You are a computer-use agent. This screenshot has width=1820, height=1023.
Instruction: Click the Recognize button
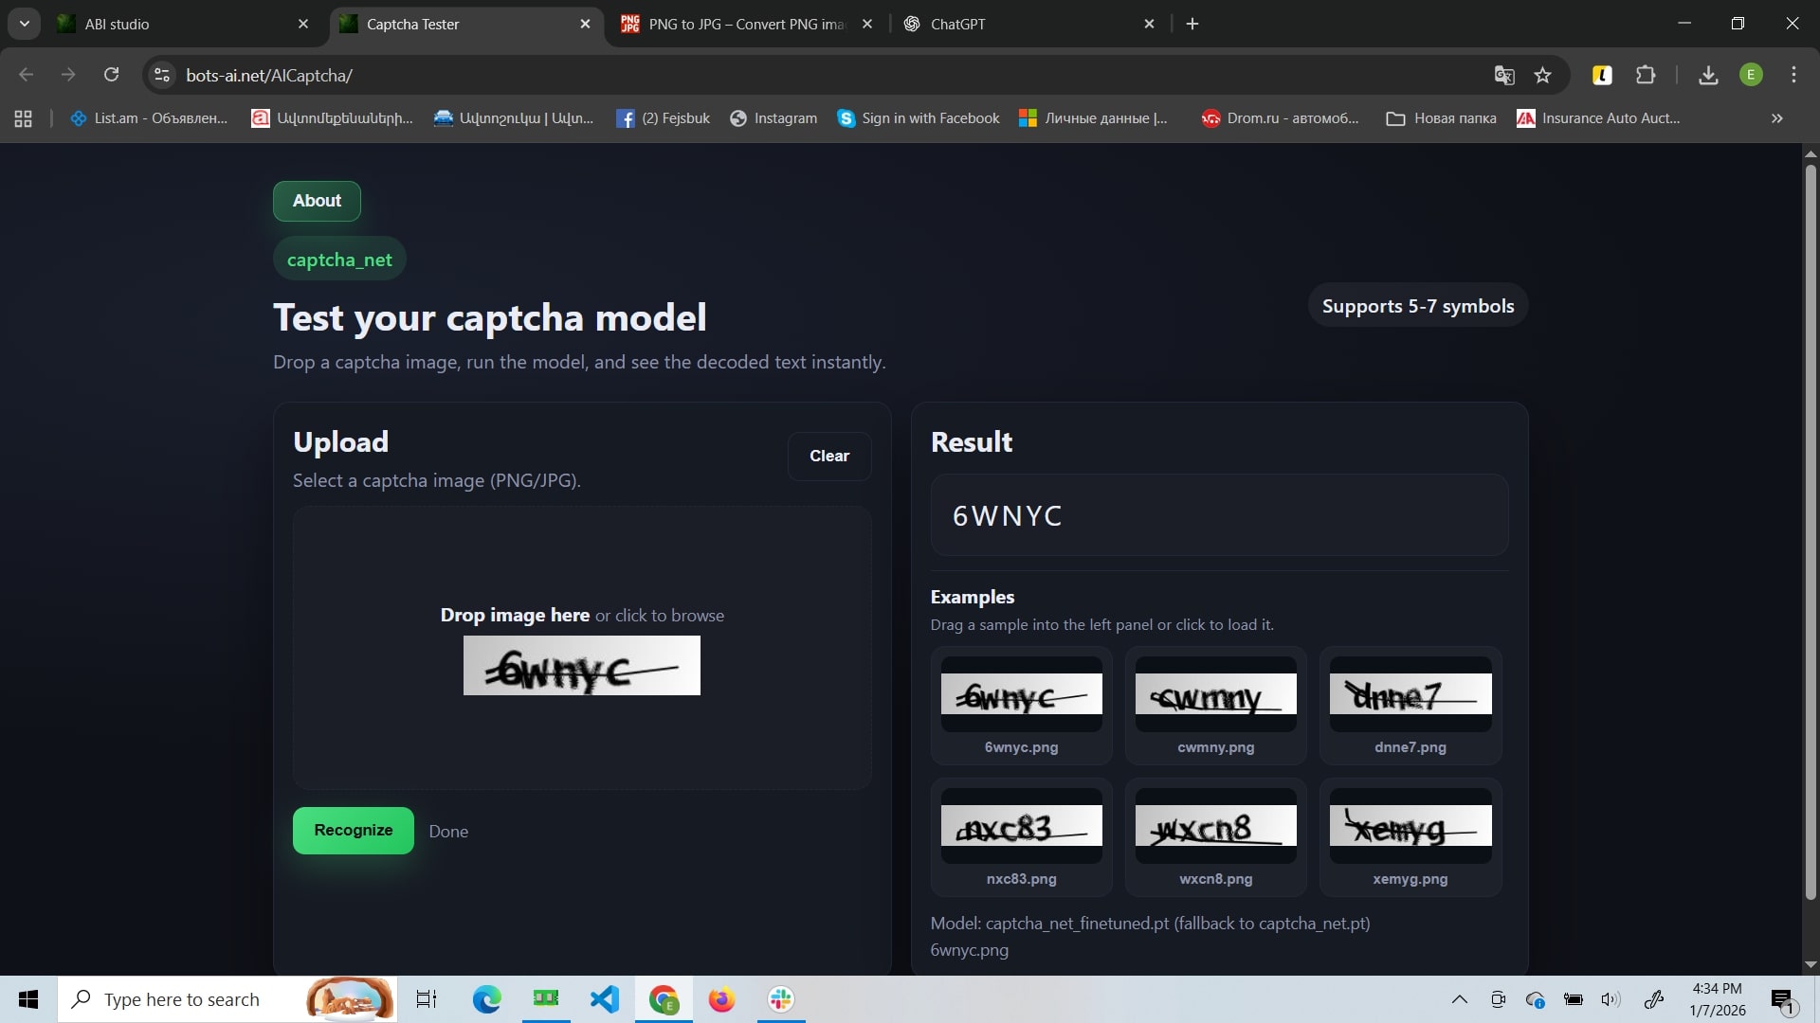pyautogui.click(x=353, y=831)
